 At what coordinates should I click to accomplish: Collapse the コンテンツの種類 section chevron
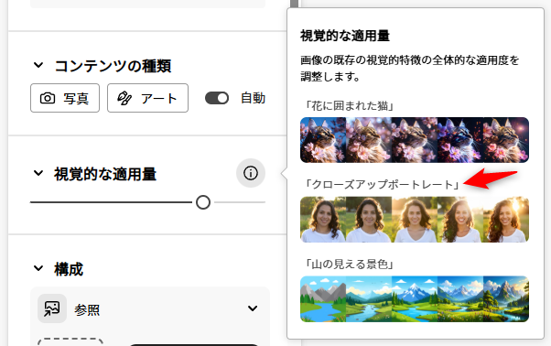38,65
